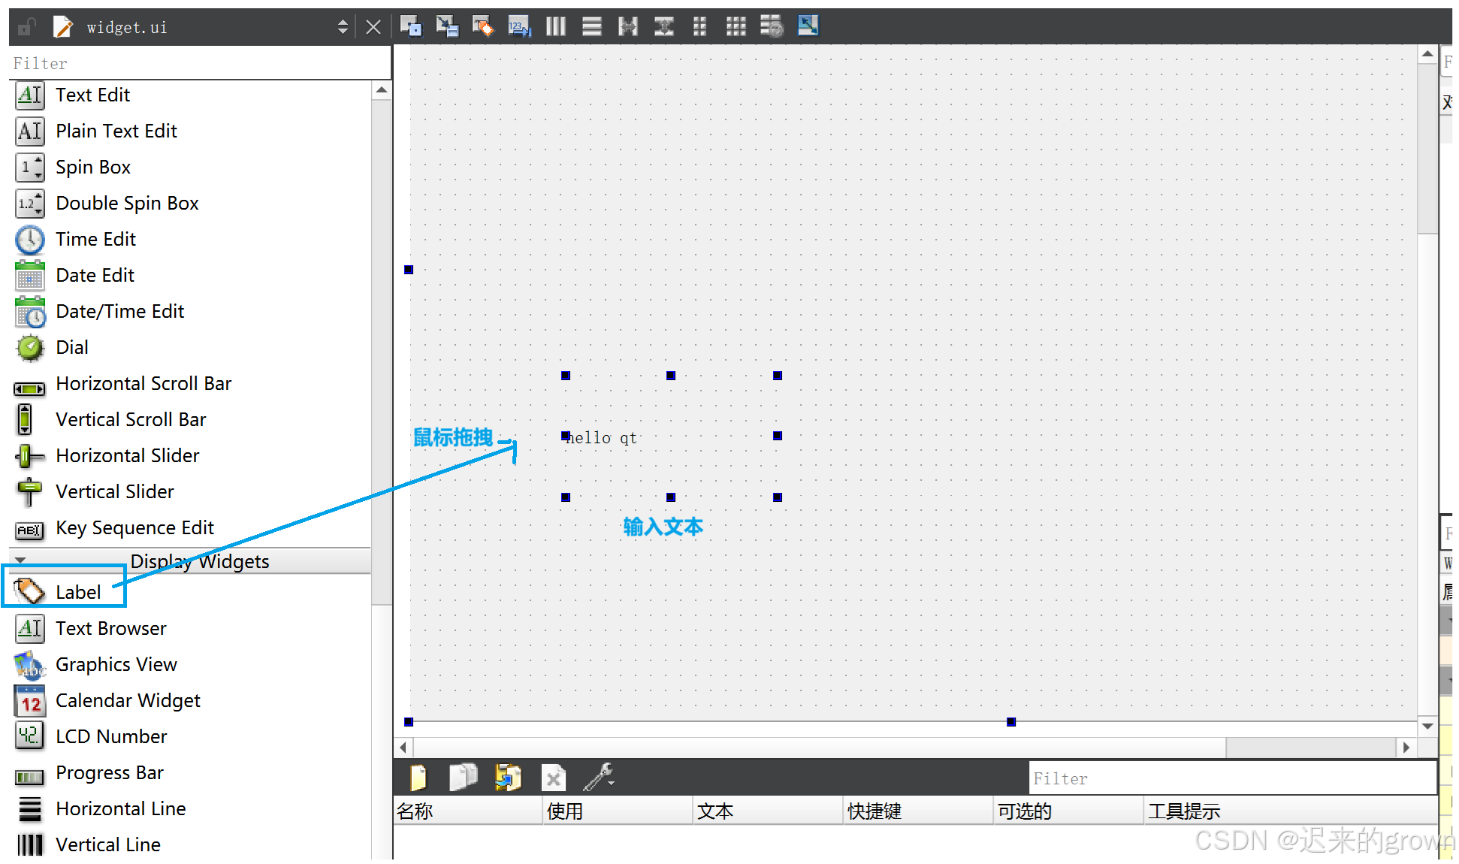Image resolution: width=1459 pixels, height=864 pixels.
Task: Activate the Edit Tab Order icon
Action: coord(519,26)
